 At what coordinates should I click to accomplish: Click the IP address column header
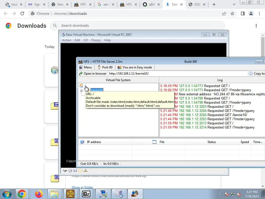(x=105, y=142)
